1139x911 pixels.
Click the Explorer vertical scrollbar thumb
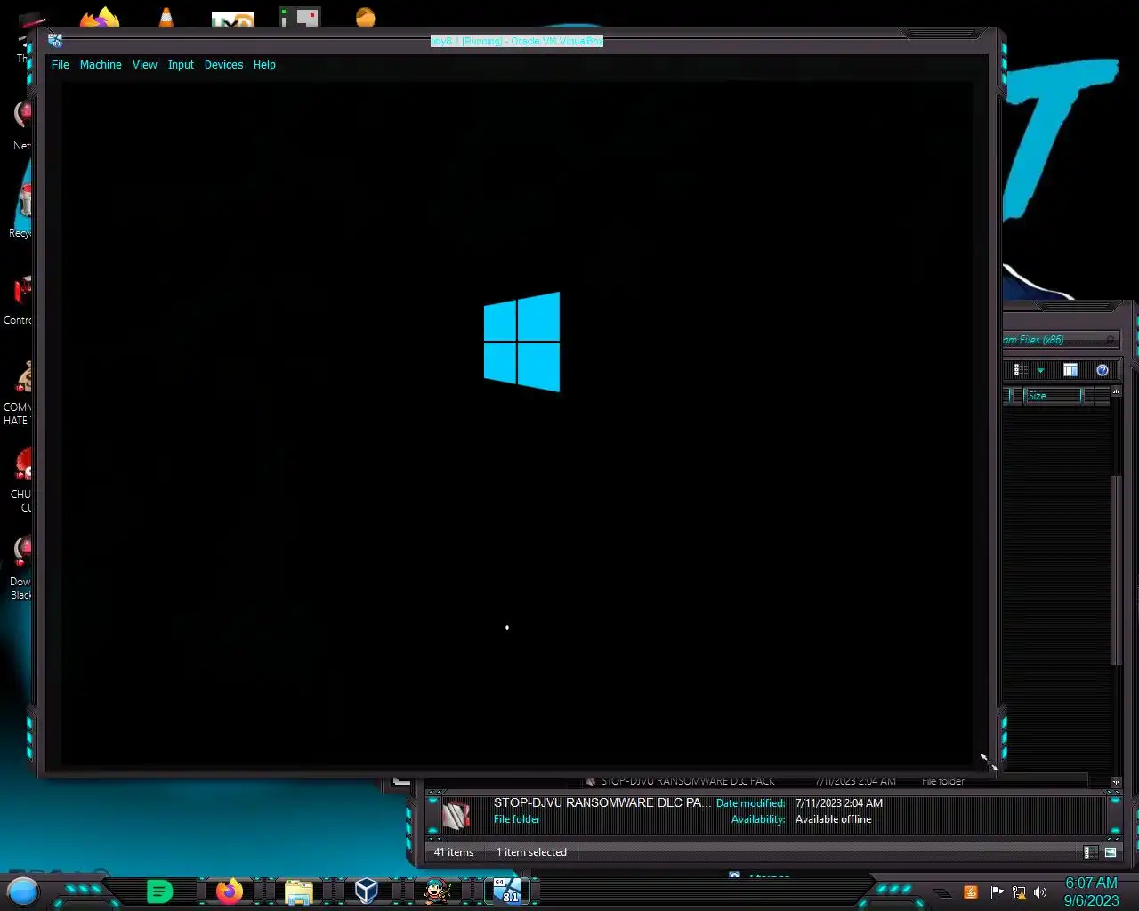(1116, 569)
